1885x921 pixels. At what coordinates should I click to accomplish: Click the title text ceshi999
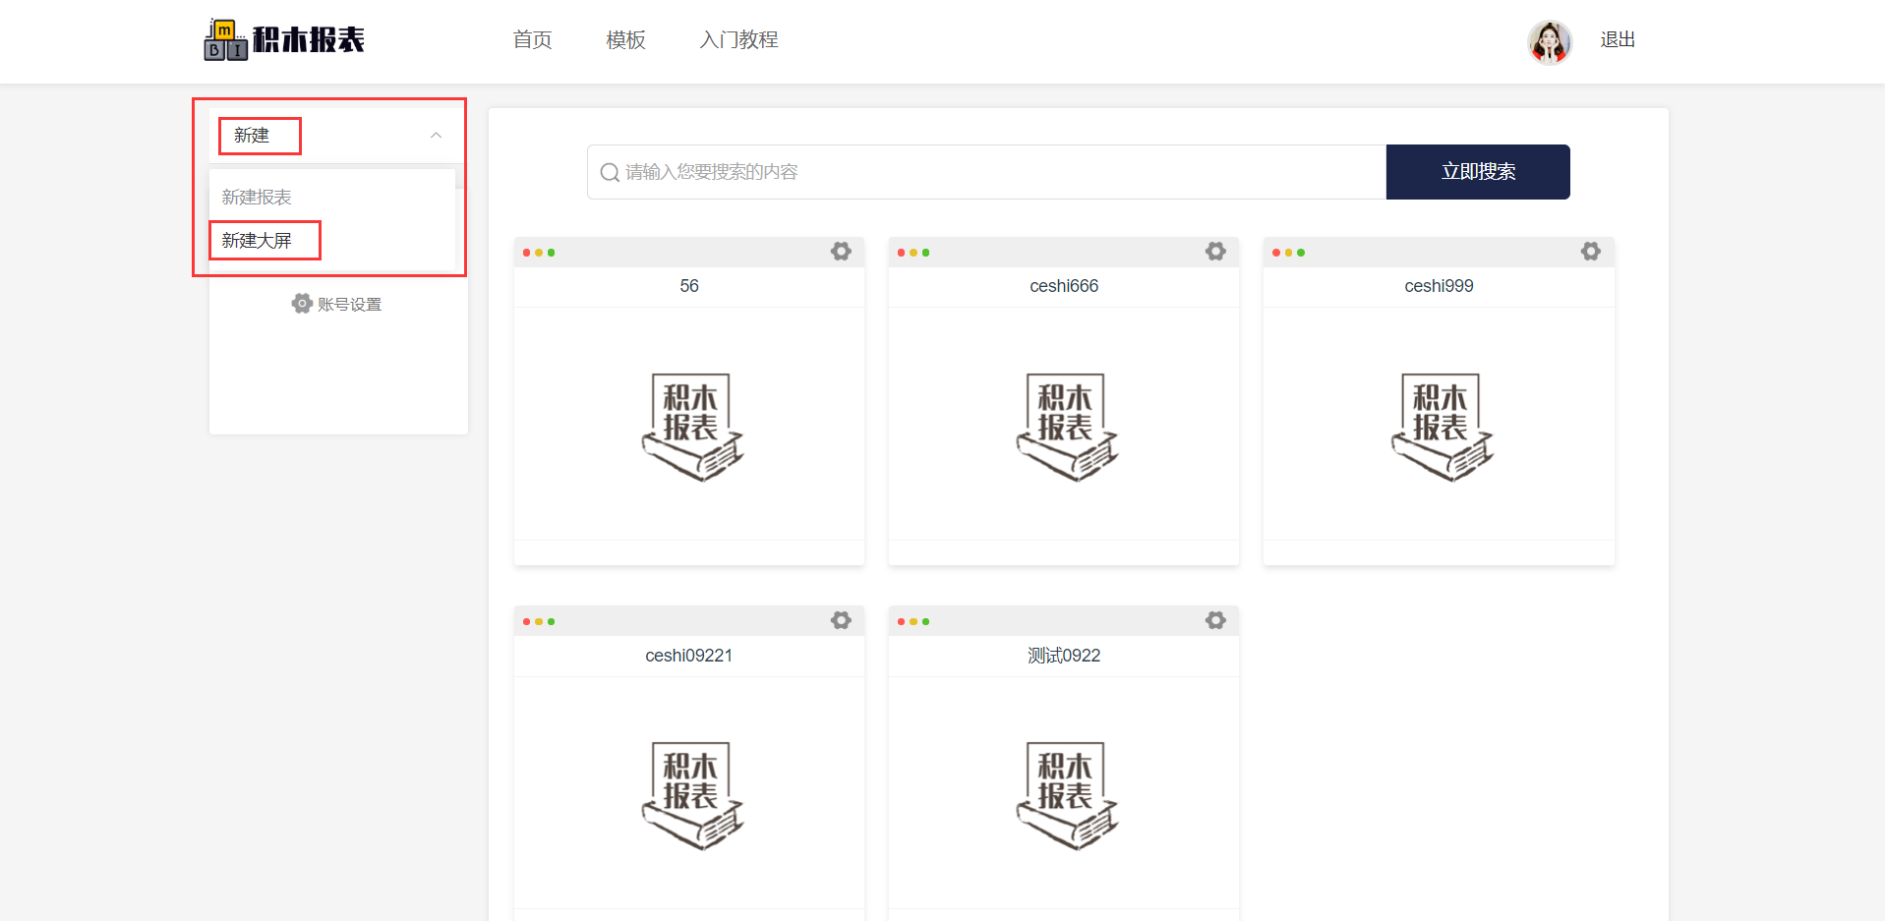coord(1439,286)
